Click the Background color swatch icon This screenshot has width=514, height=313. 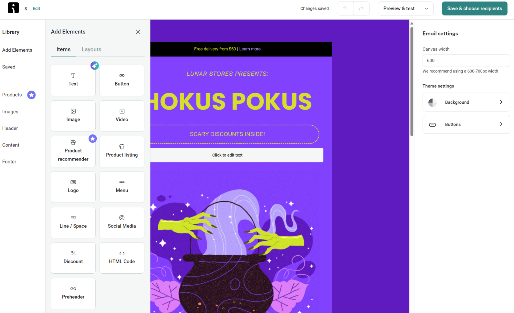pos(432,102)
